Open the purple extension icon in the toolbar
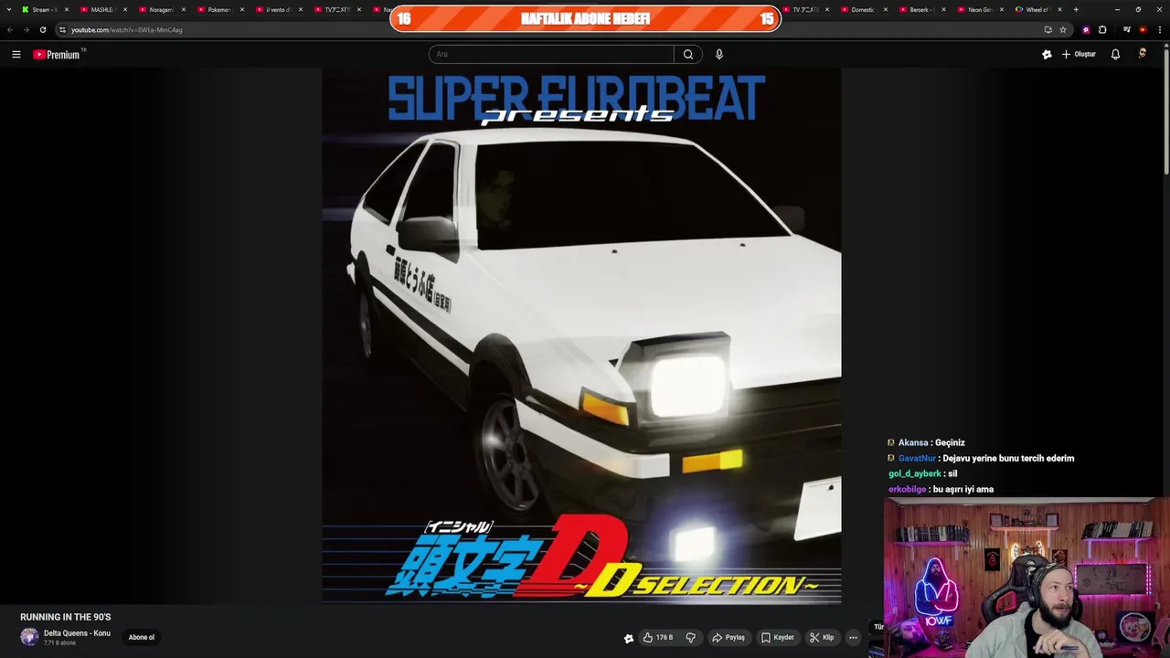 1086,29
